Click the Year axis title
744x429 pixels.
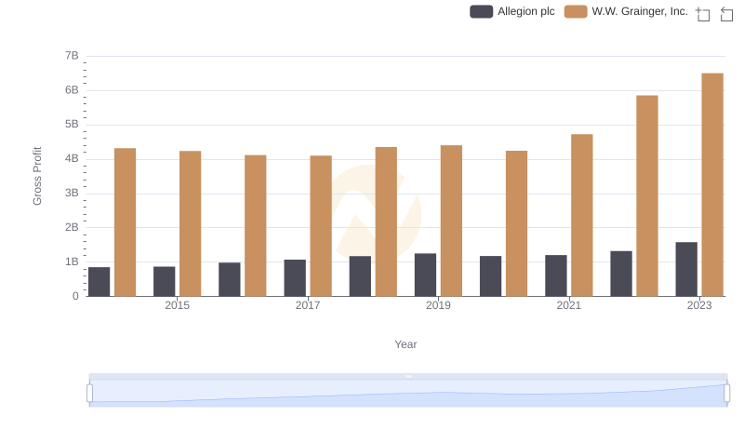(405, 344)
